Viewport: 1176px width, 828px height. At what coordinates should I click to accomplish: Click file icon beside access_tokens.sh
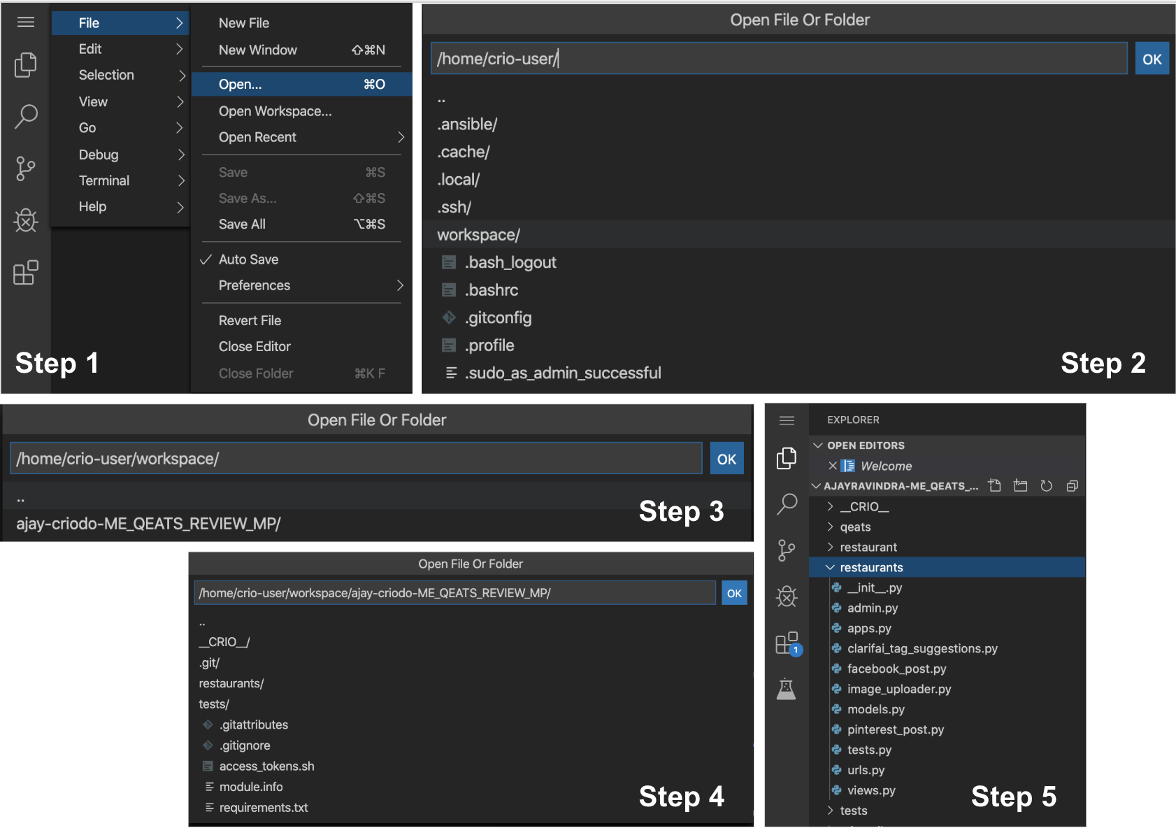[208, 766]
